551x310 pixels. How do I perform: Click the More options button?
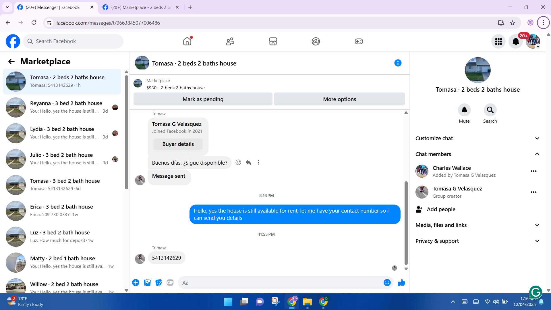[x=339, y=99]
